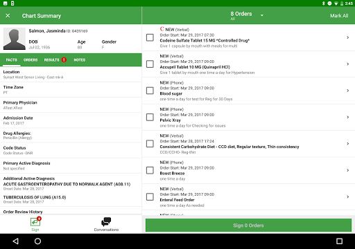
Task: Check the Enteral Feed Order
Action: click(x=150, y=197)
